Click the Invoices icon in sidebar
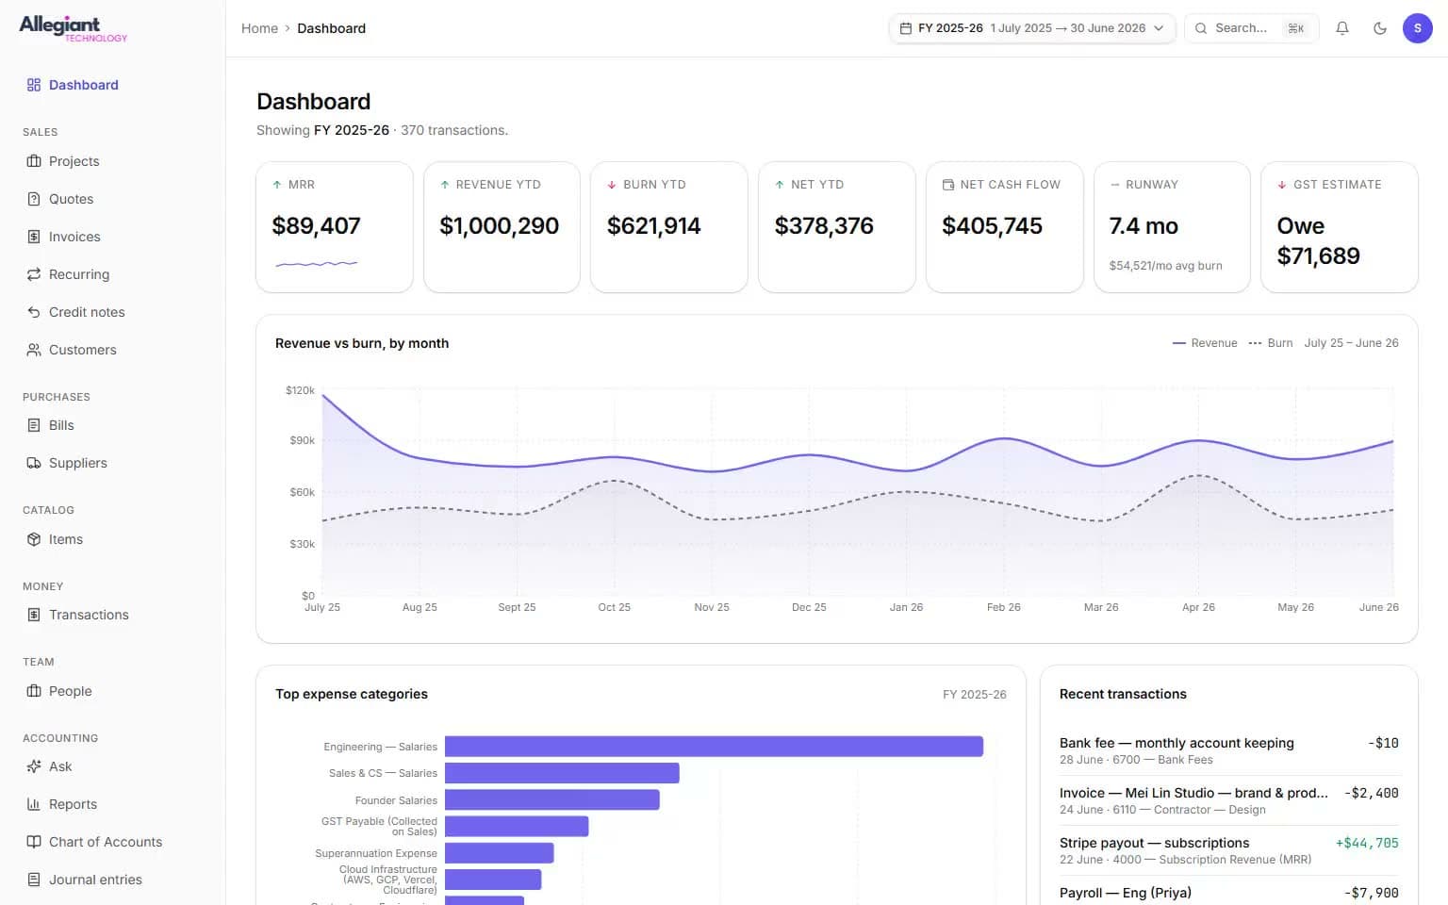The width and height of the screenshot is (1448, 905). pos(34,237)
